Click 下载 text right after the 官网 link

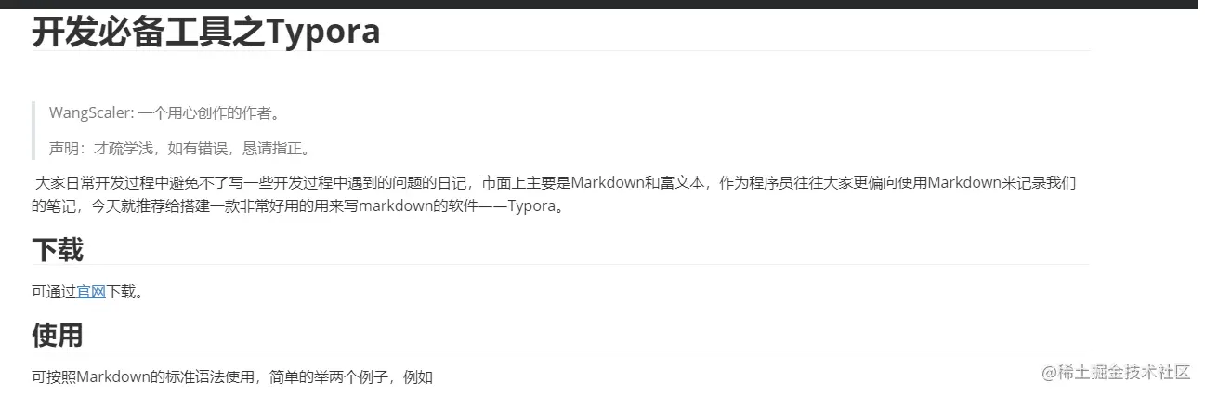pos(124,292)
